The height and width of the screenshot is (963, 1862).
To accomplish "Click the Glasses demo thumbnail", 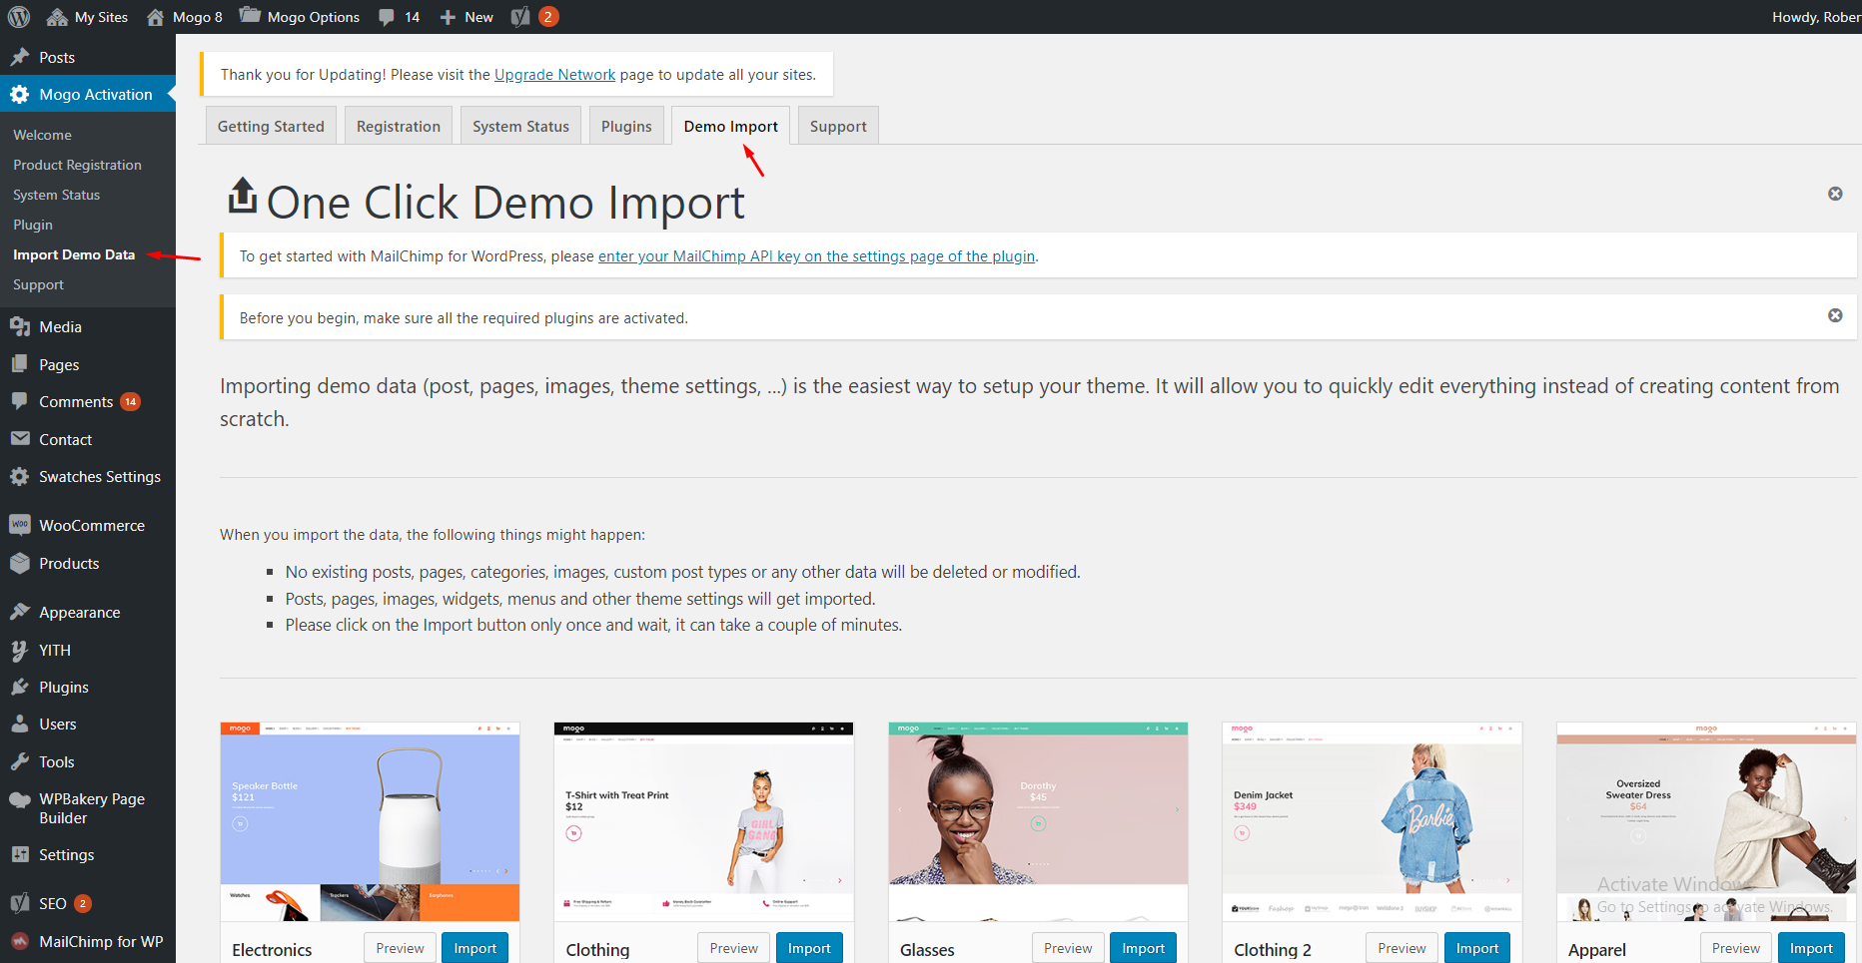I will [x=1038, y=821].
